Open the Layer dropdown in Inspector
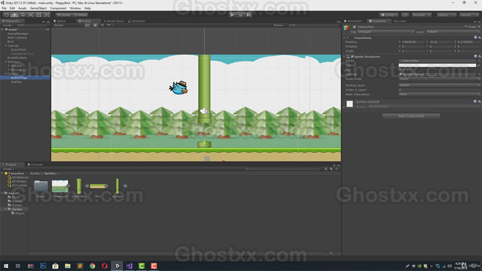Screen dimensions: 482x271 [453, 32]
